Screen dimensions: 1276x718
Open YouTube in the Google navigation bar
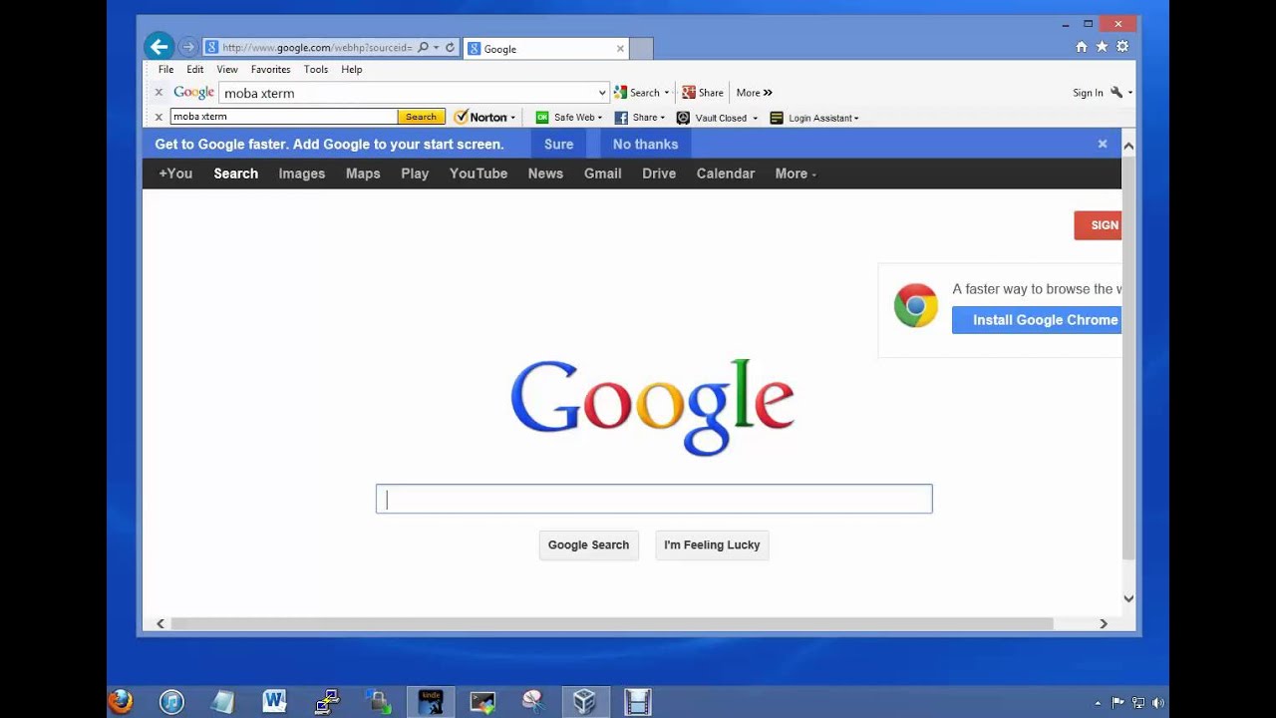pos(478,174)
